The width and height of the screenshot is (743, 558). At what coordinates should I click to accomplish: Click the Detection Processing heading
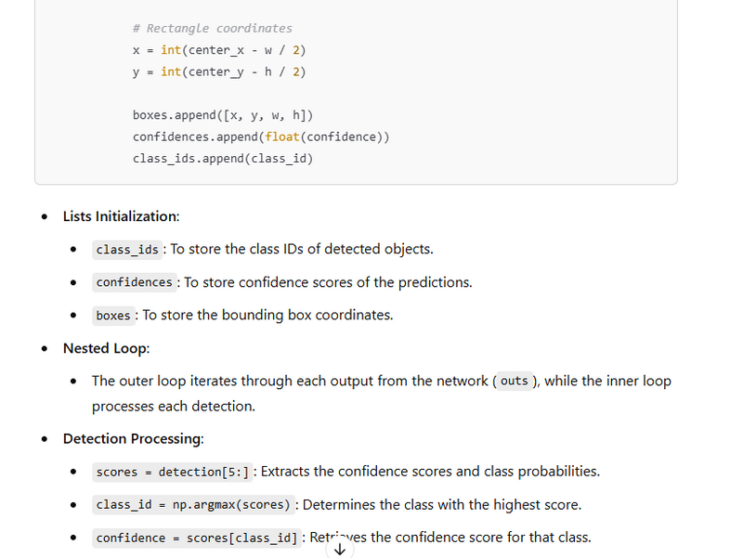pyautogui.click(x=132, y=438)
